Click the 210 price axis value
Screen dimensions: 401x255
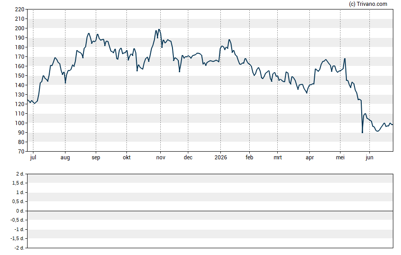coord(20,19)
